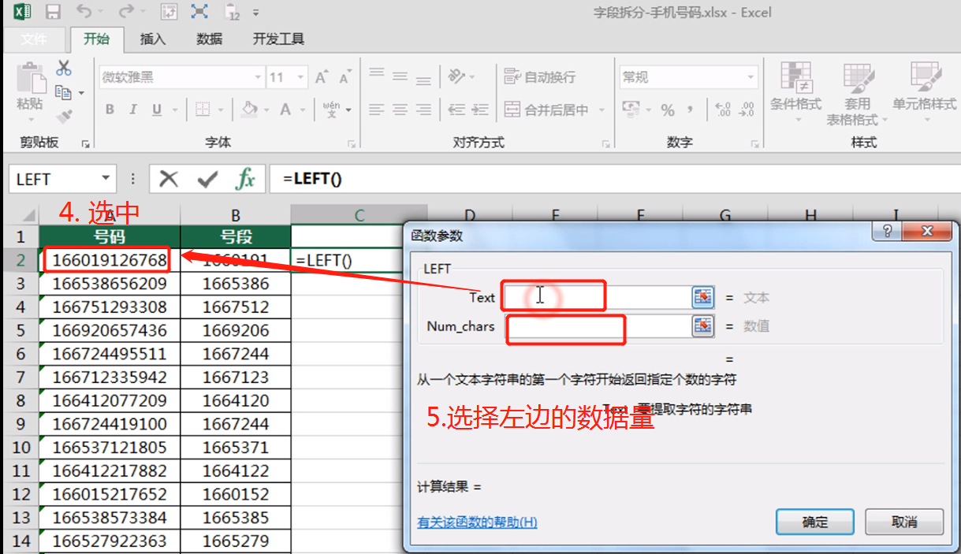Screen dimensions: 961x554
Task: Click the insert function fx icon
Action: coord(246,179)
